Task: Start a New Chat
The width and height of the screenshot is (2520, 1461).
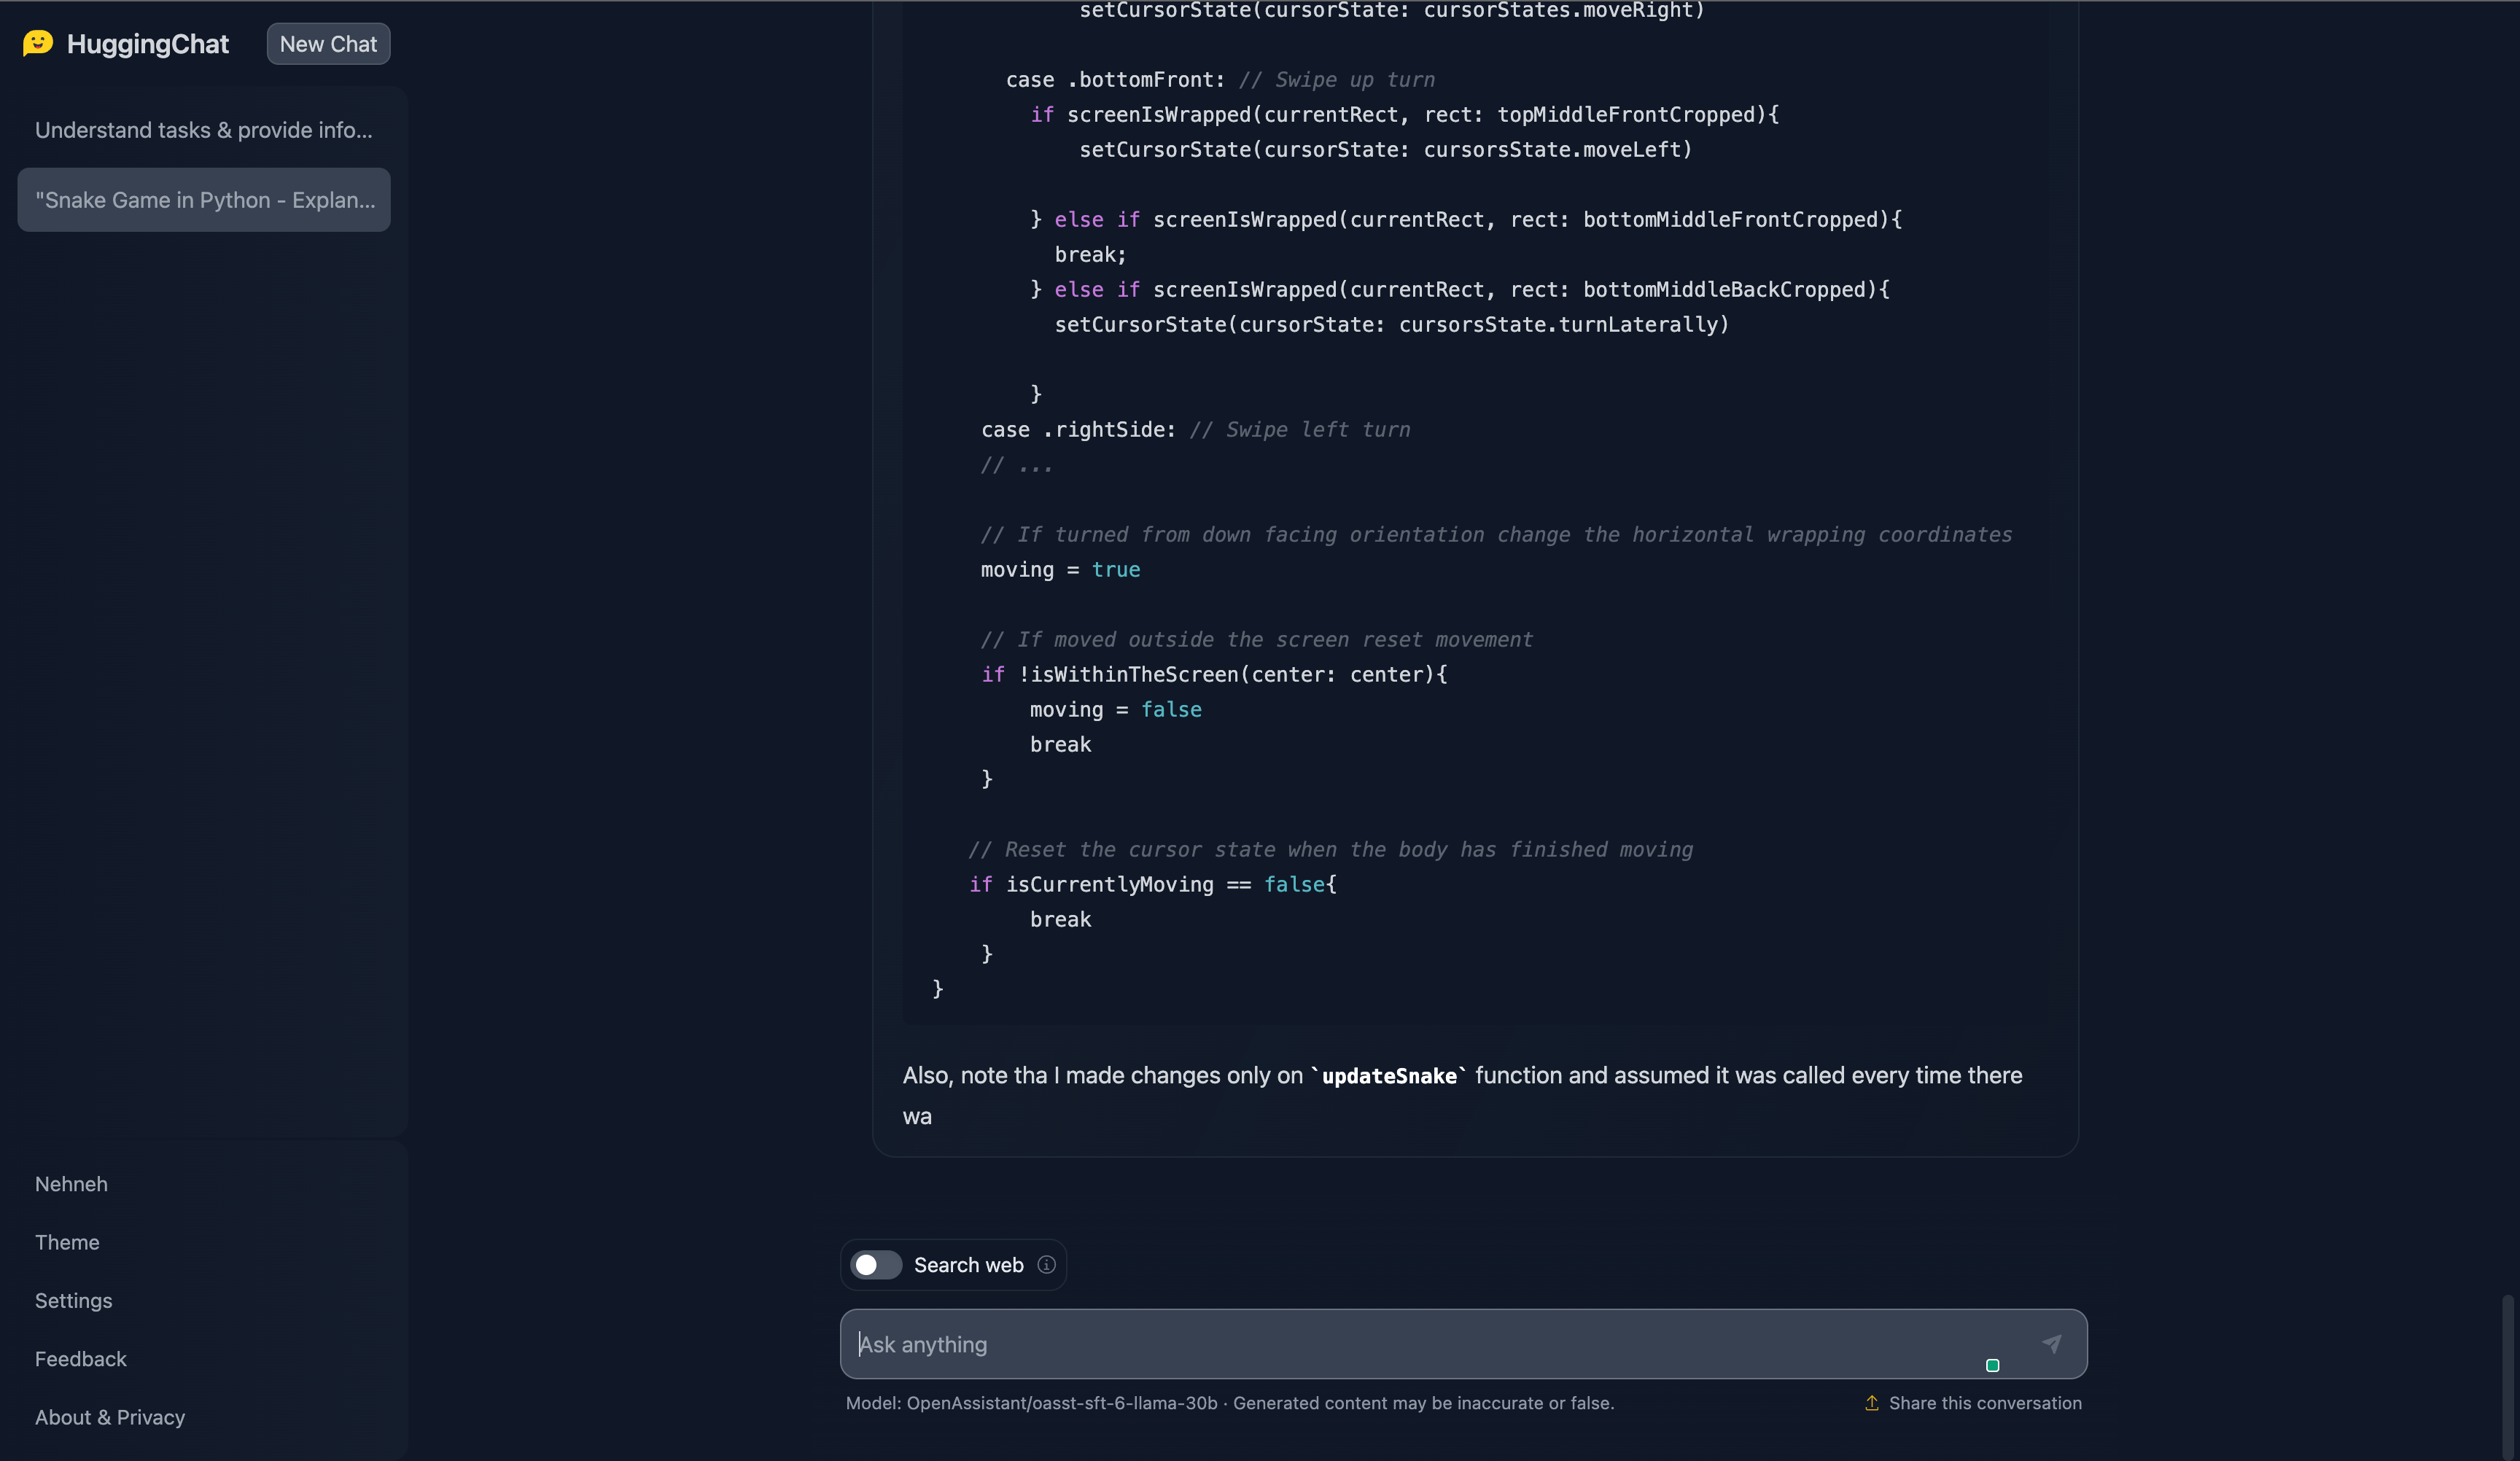Action: pyautogui.click(x=328, y=44)
